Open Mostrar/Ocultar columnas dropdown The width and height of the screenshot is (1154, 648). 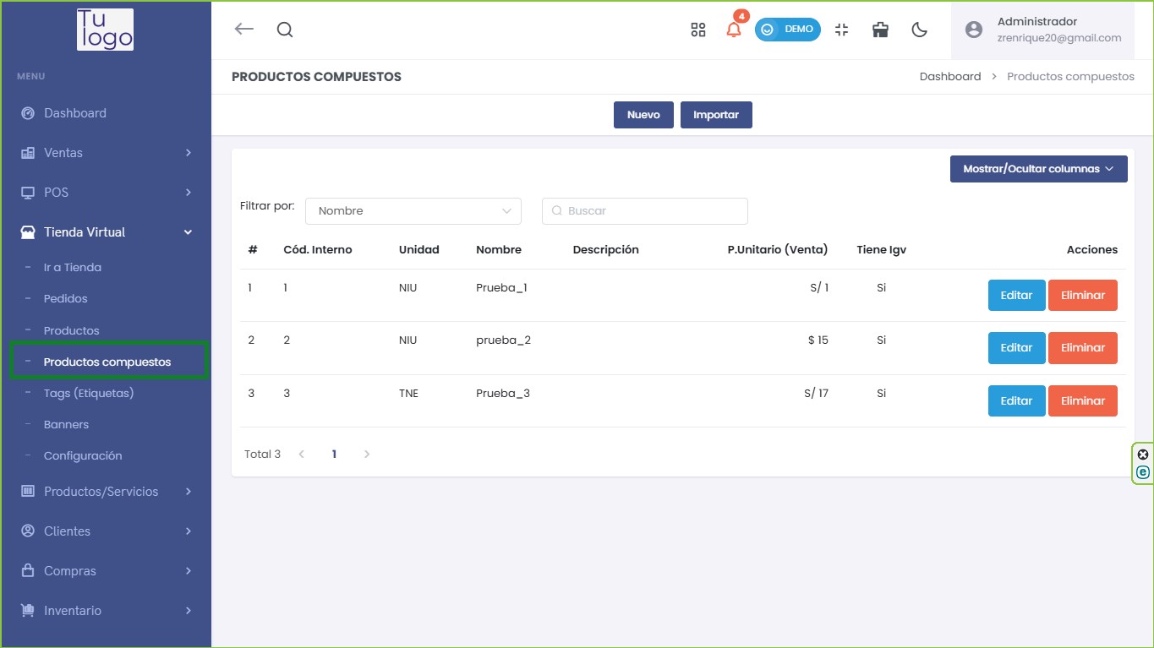pyautogui.click(x=1038, y=169)
